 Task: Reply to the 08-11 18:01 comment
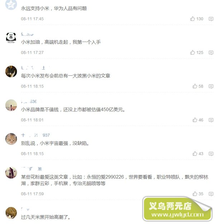pyautogui.click(x=211, y=120)
